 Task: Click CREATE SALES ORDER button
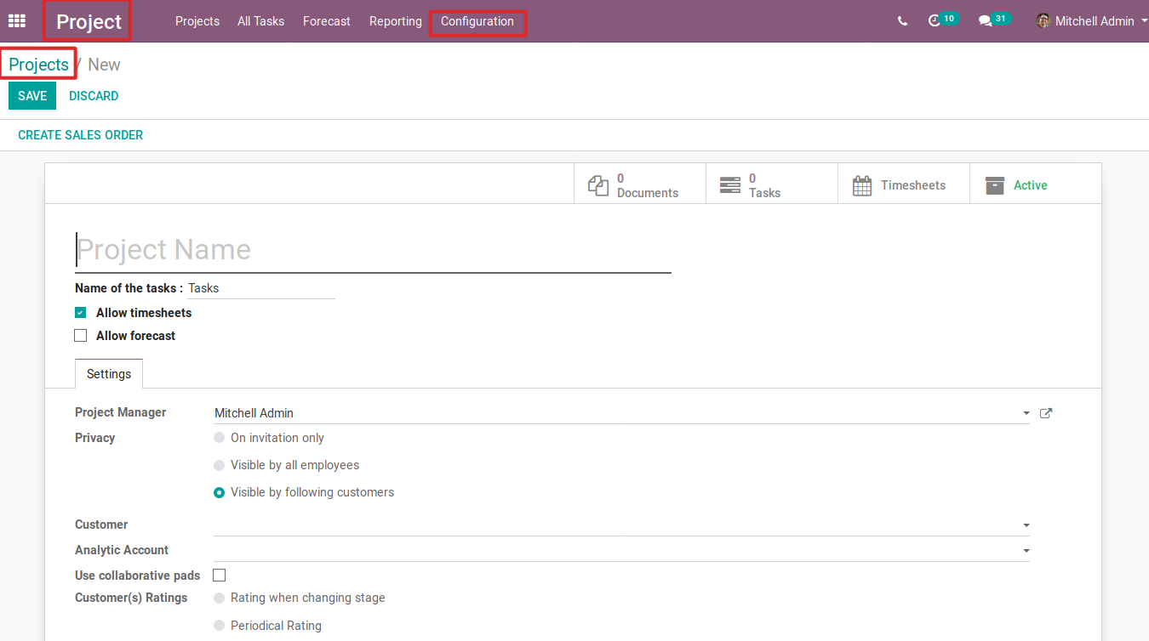pyautogui.click(x=81, y=135)
